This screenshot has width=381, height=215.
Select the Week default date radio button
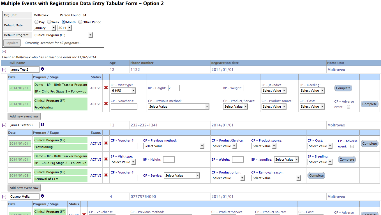tap(49, 22)
